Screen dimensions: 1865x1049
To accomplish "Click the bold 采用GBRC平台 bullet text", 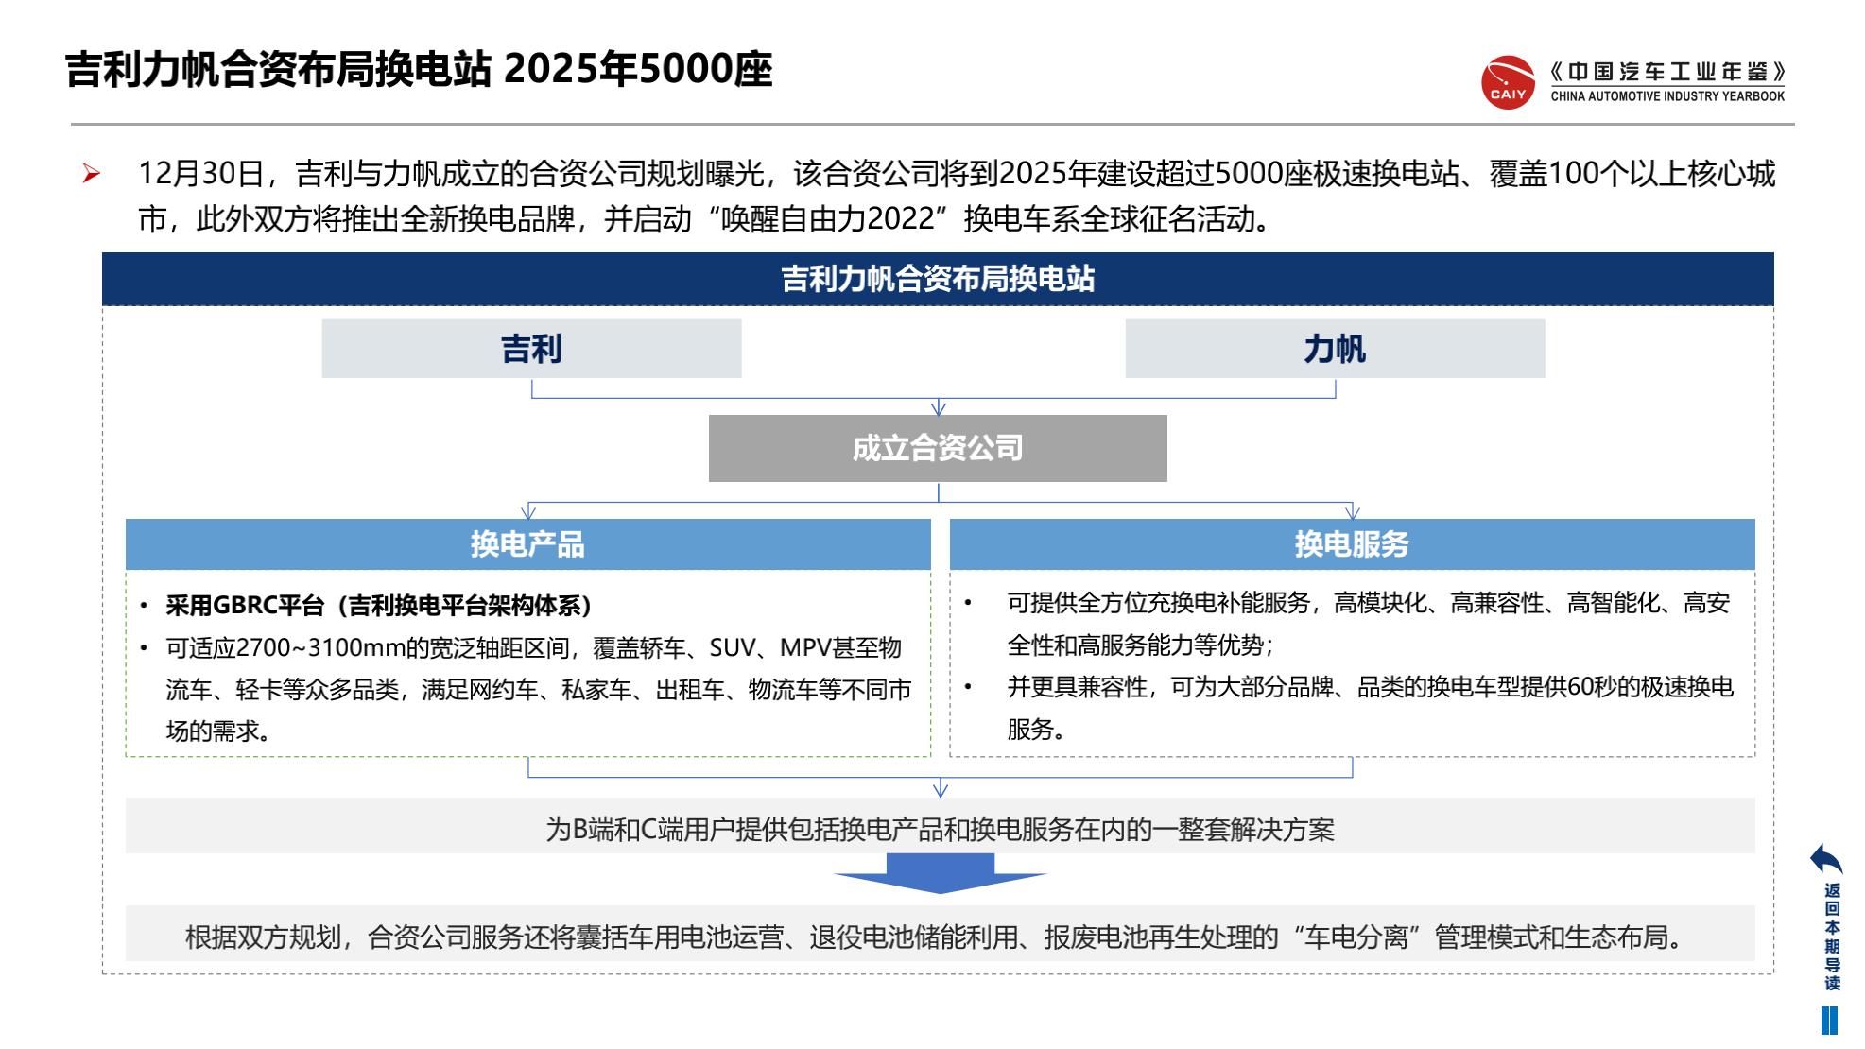I will (x=378, y=606).
